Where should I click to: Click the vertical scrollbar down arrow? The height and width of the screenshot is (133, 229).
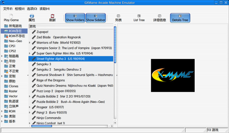click(115, 123)
